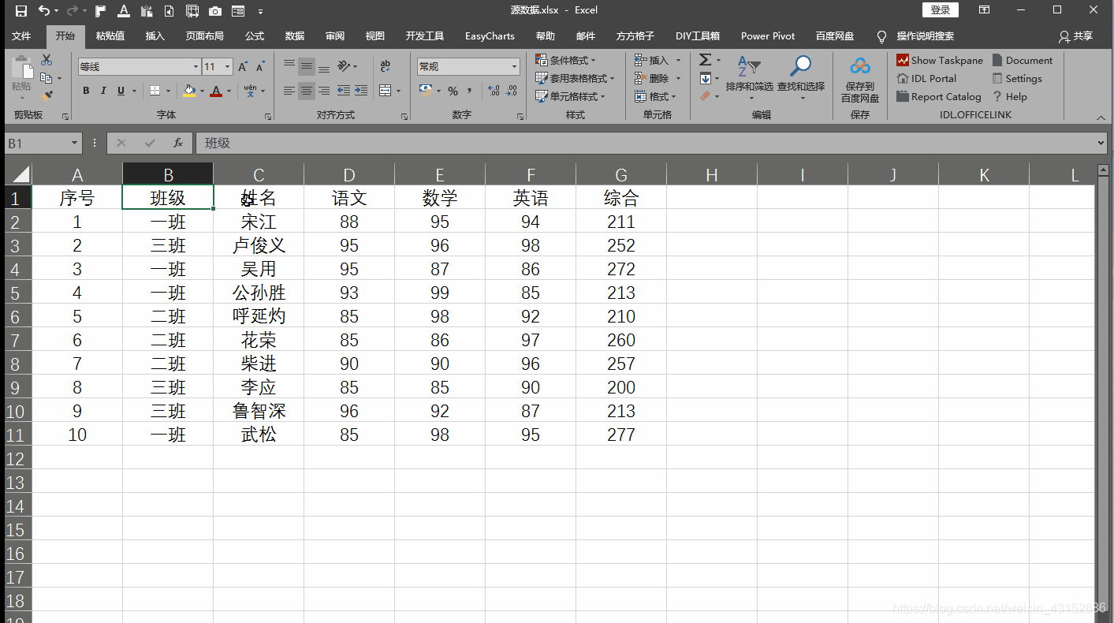
Task: Select column D header
Action: [349, 175]
